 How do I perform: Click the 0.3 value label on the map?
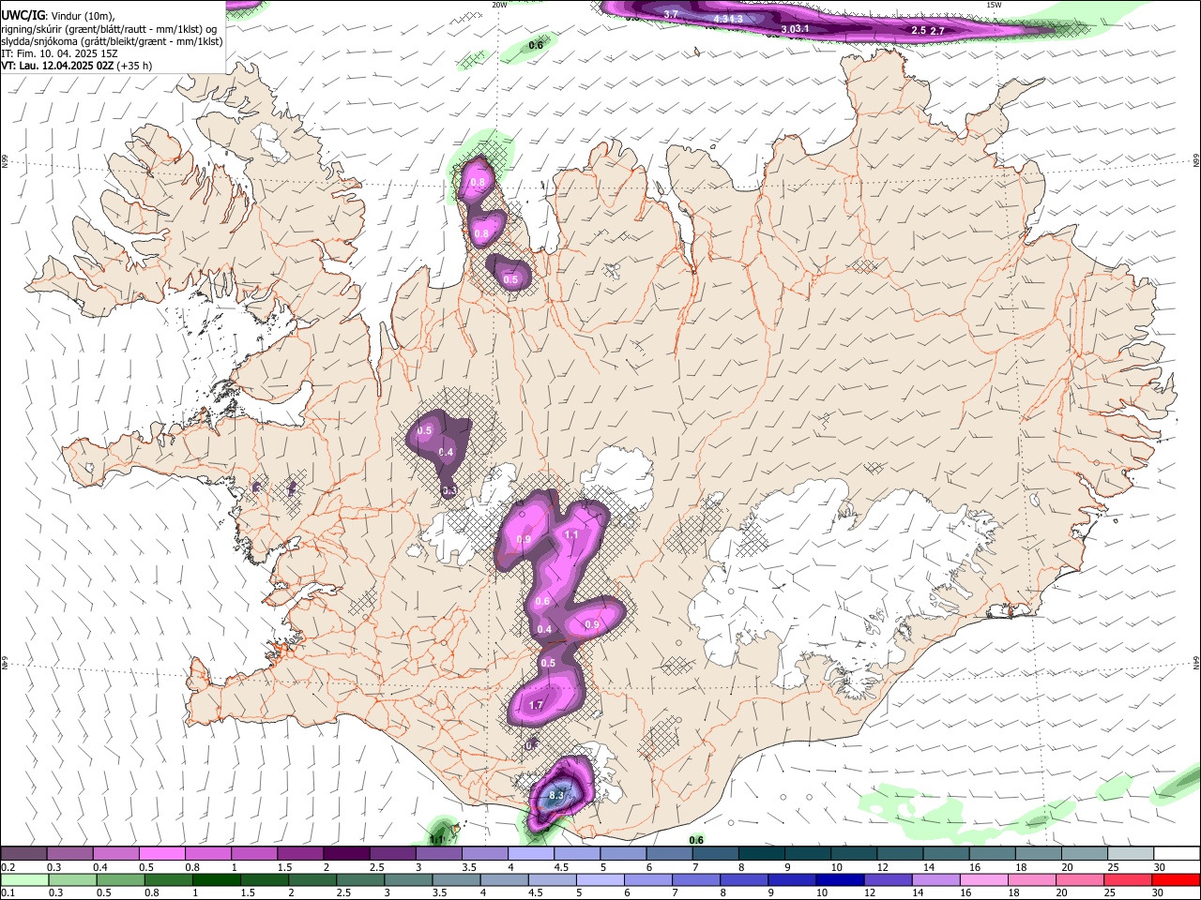click(x=448, y=490)
